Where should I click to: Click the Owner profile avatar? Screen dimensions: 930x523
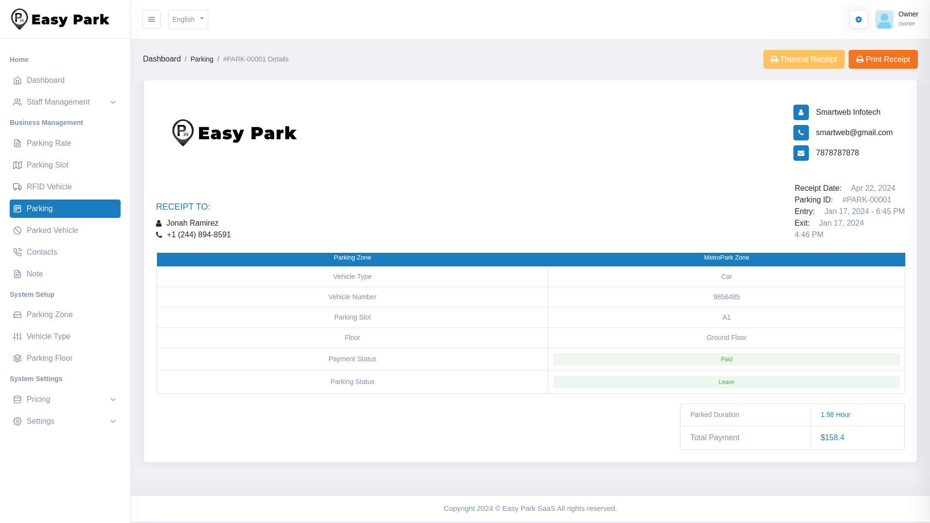tap(884, 19)
